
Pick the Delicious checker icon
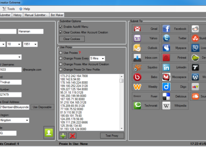point(166,96)
